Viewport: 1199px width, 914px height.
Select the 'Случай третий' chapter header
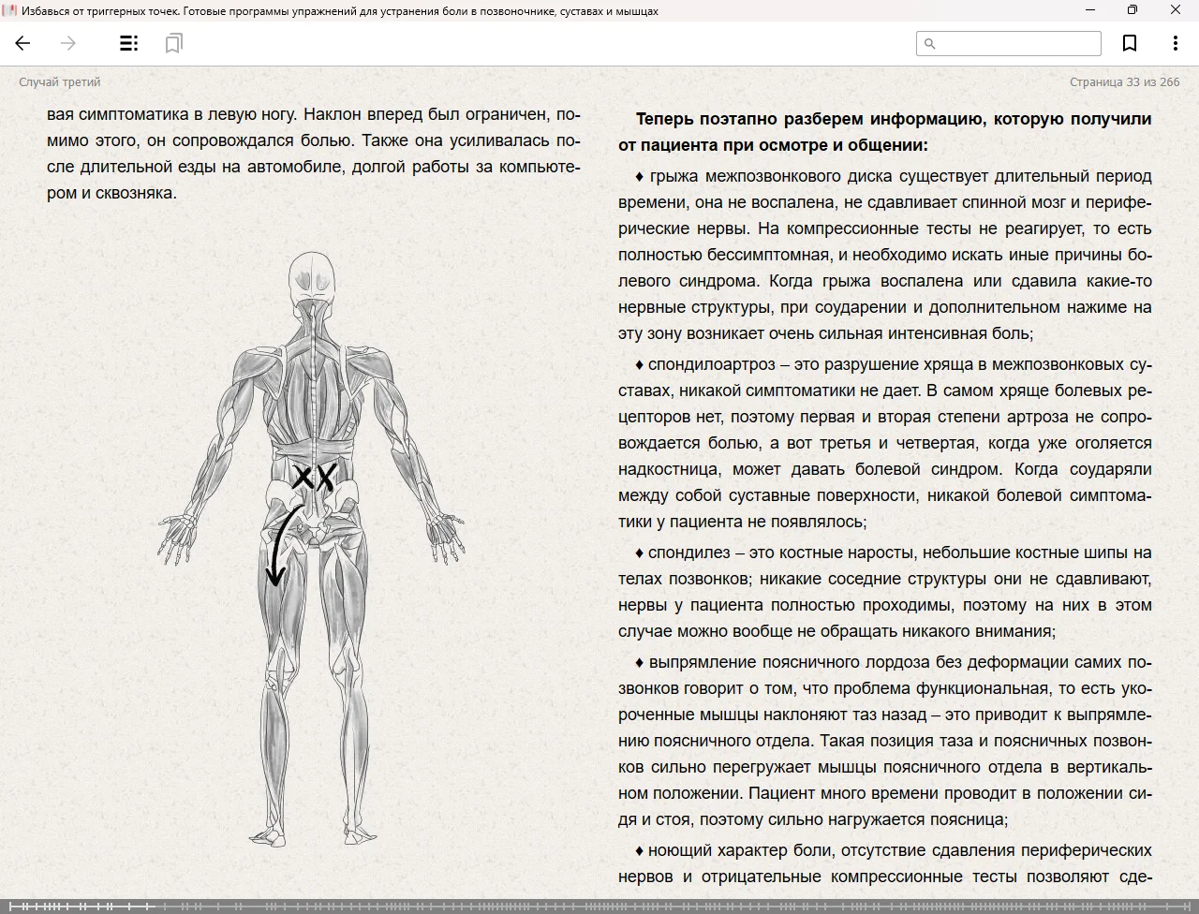59,82
